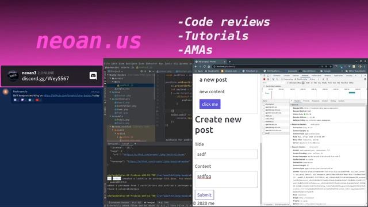
Task: Click import HAR upload arrow
Action: [323, 79]
